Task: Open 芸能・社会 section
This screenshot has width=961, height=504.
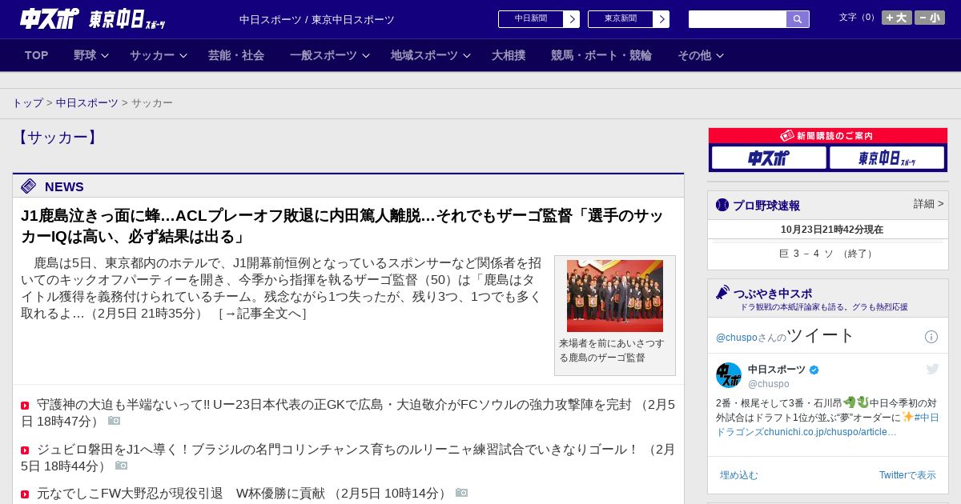Action: (236, 55)
